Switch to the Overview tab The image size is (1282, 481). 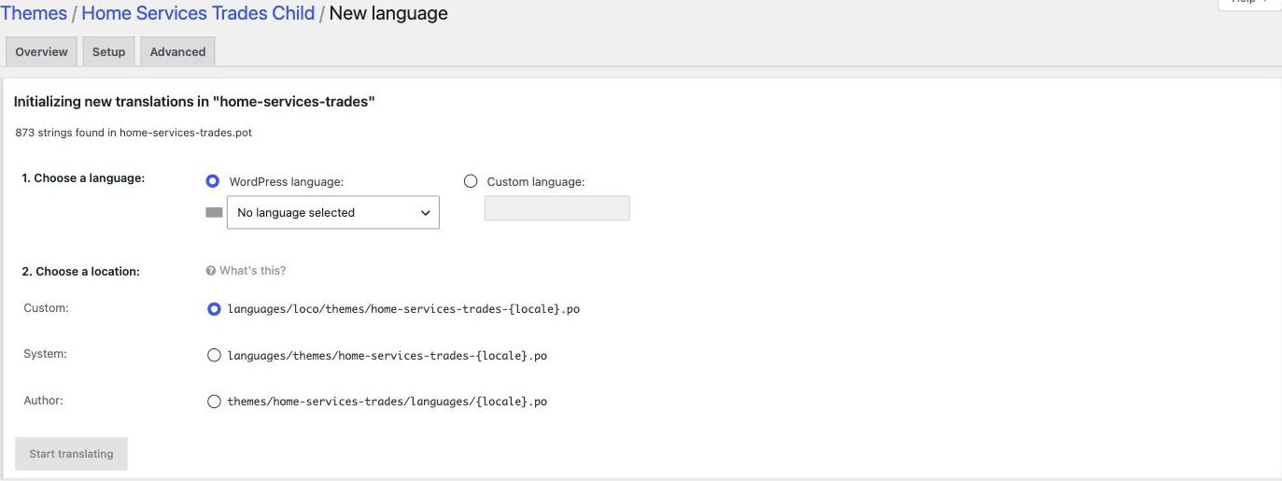coord(41,51)
